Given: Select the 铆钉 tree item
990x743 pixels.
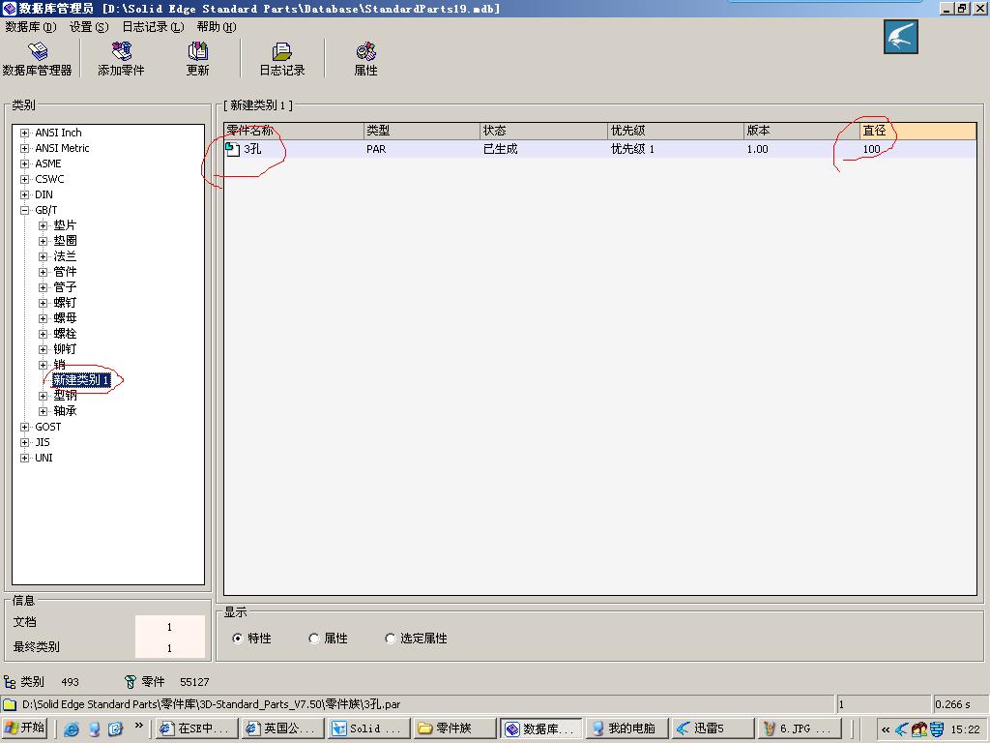Looking at the screenshot, I should [x=65, y=349].
